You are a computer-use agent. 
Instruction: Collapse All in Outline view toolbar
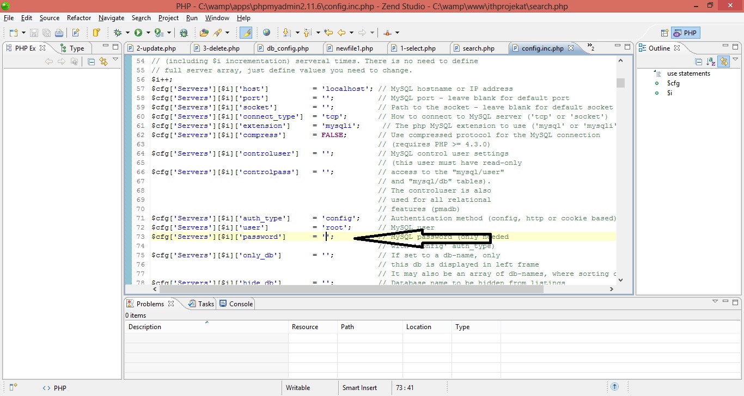[x=699, y=61]
